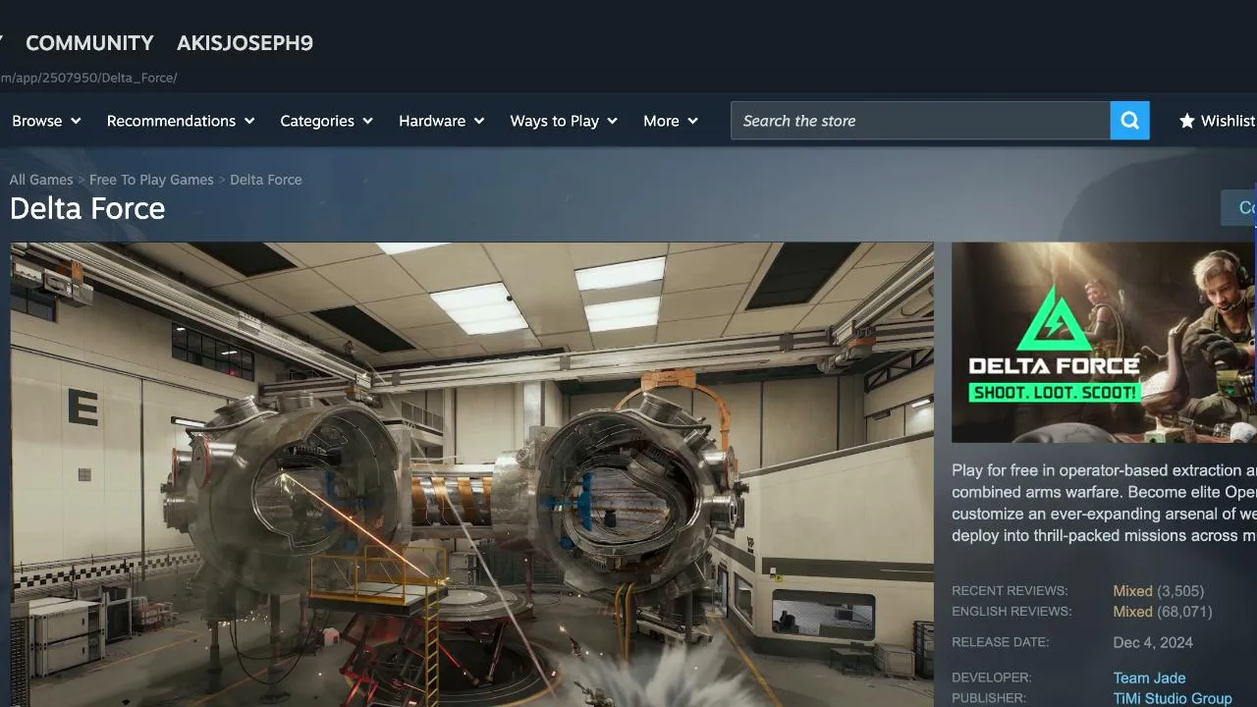Click the main gameplay screenshot
1257x707 pixels.
coord(471,474)
